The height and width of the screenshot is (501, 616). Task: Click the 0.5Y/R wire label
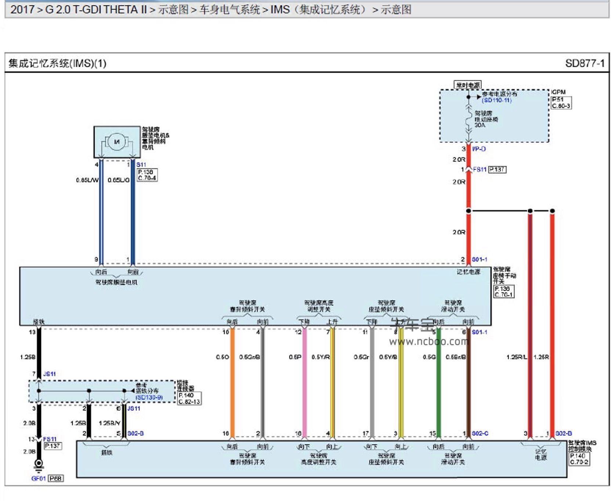pyautogui.click(x=320, y=357)
